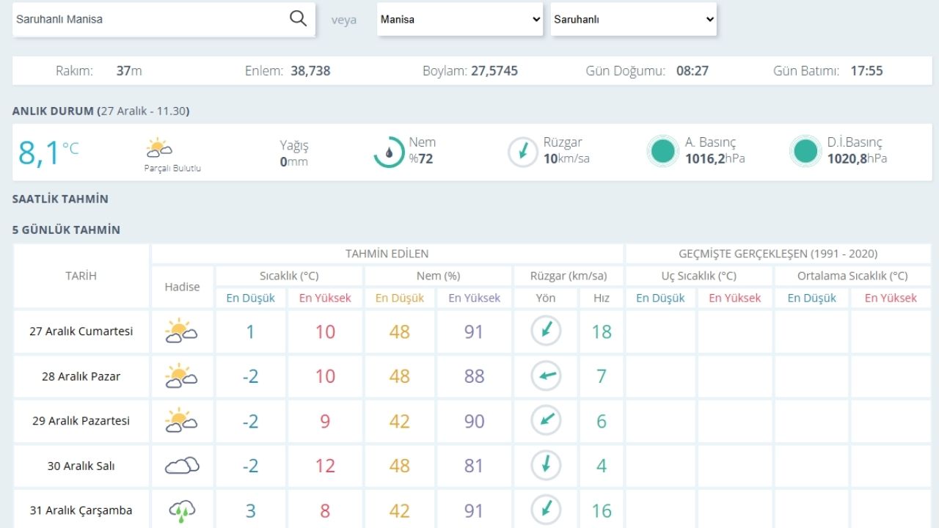Click the current Parçalı Bulutlu weather icon

pyautogui.click(x=158, y=148)
